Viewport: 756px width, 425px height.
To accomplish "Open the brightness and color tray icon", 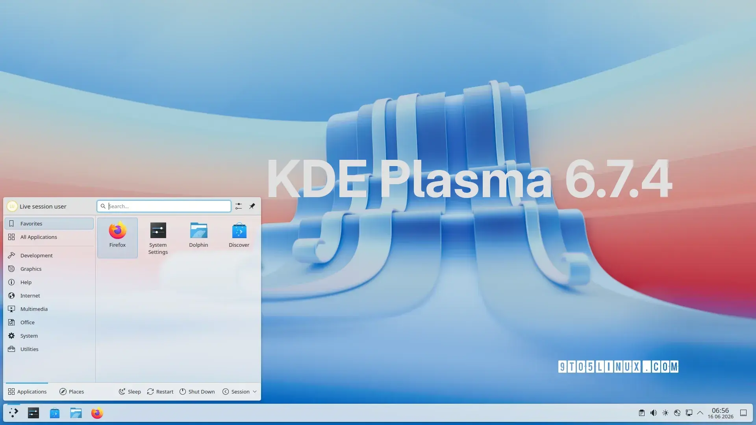I will 665,413.
